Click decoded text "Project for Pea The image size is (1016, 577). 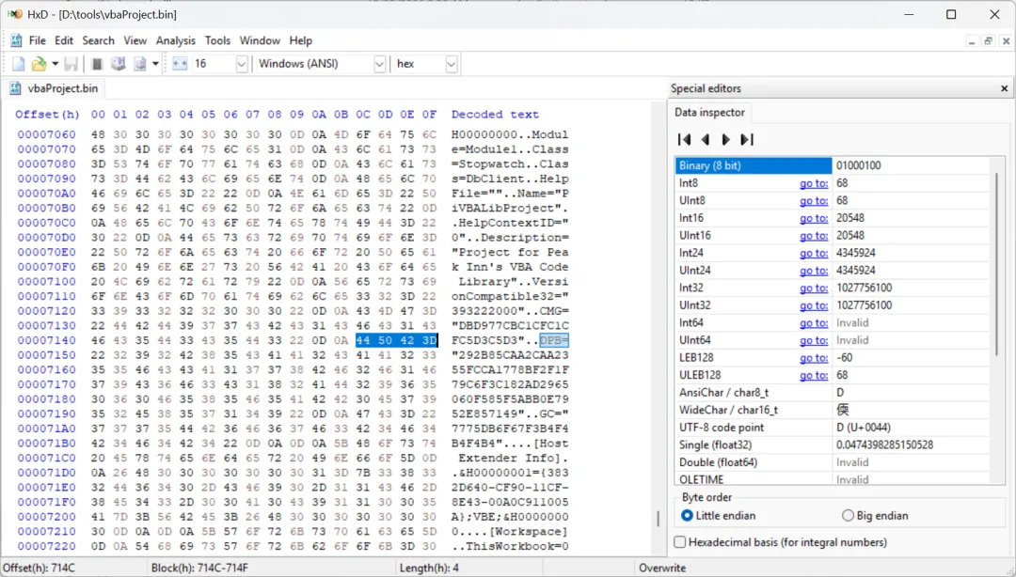pyautogui.click(x=510, y=252)
